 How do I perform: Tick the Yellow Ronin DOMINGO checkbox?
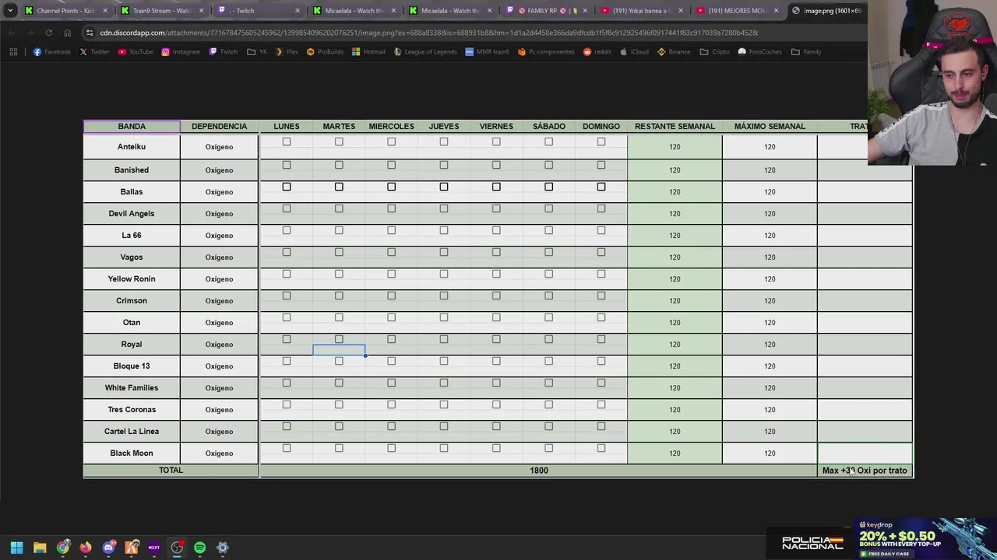click(601, 274)
